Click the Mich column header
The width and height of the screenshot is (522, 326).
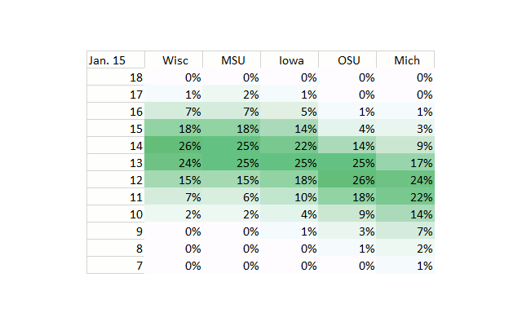[x=406, y=60]
